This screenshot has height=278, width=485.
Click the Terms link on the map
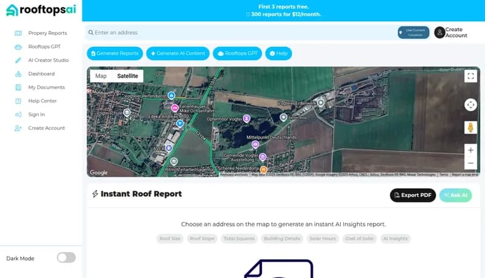coord(444,175)
